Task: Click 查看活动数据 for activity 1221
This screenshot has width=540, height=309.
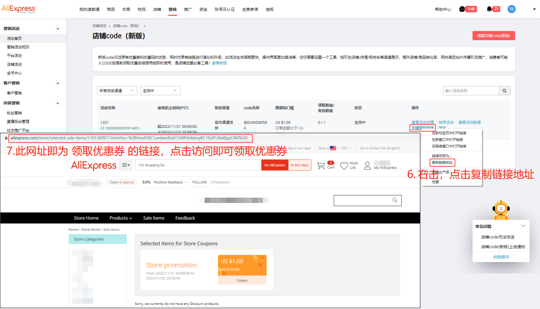Action: pyautogui.click(x=469, y=122)
